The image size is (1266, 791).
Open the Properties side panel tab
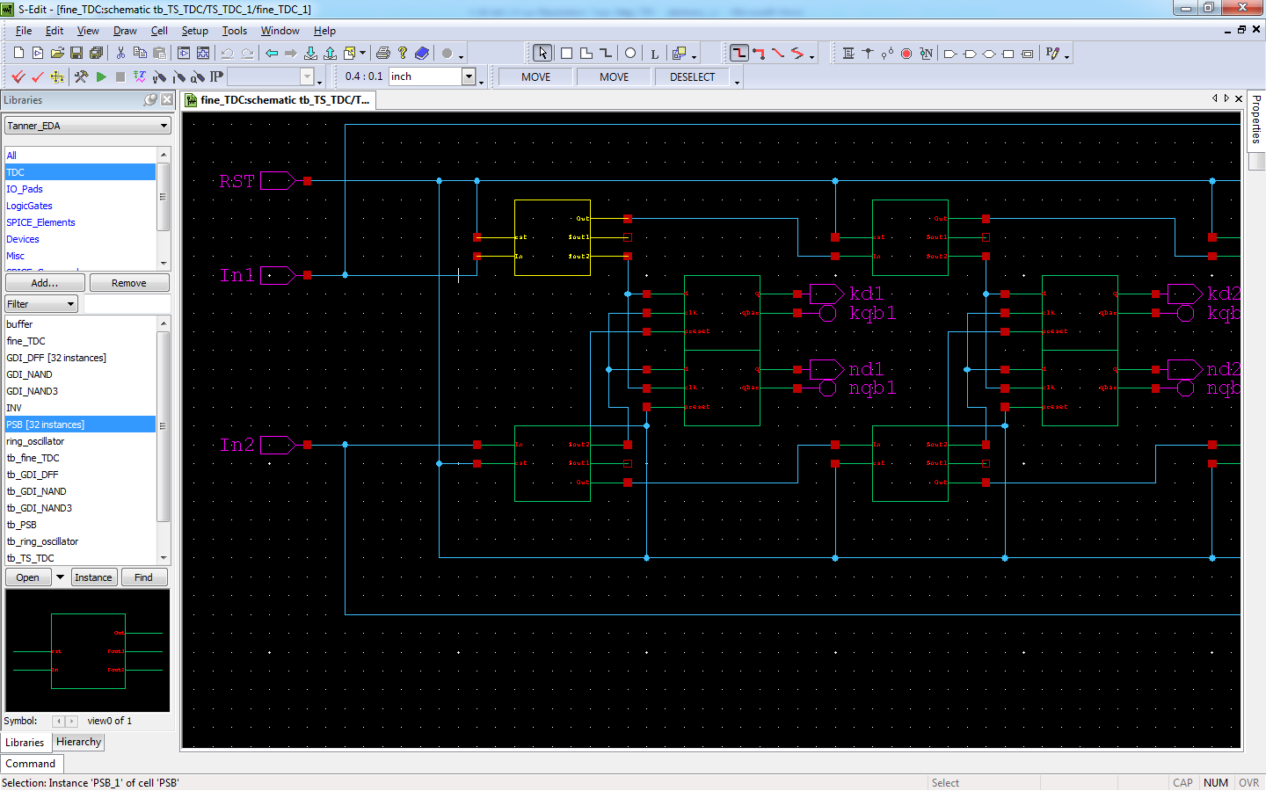pyautogui.click(x=1256, y=119)
